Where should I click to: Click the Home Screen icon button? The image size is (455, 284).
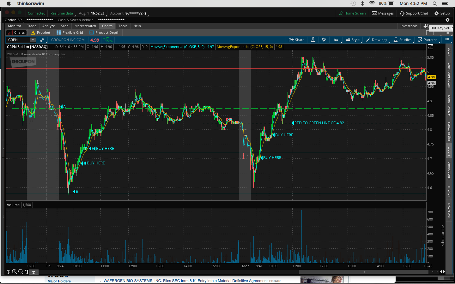352,13
